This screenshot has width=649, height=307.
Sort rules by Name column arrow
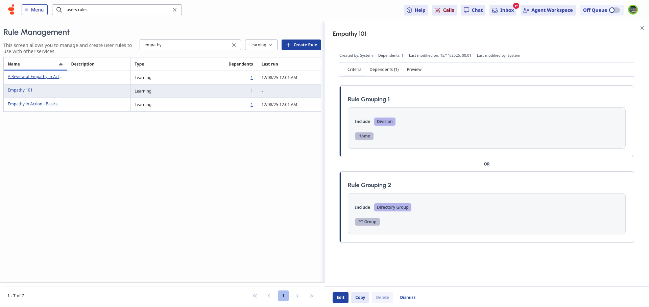click(x=61, y=64)
